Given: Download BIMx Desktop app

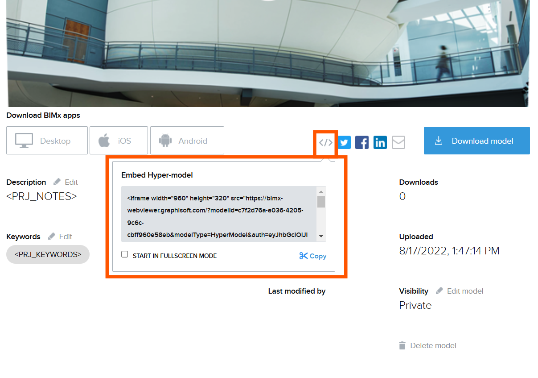Looking at the screenshot, I should pyautogui.click(x=47, y=141).
